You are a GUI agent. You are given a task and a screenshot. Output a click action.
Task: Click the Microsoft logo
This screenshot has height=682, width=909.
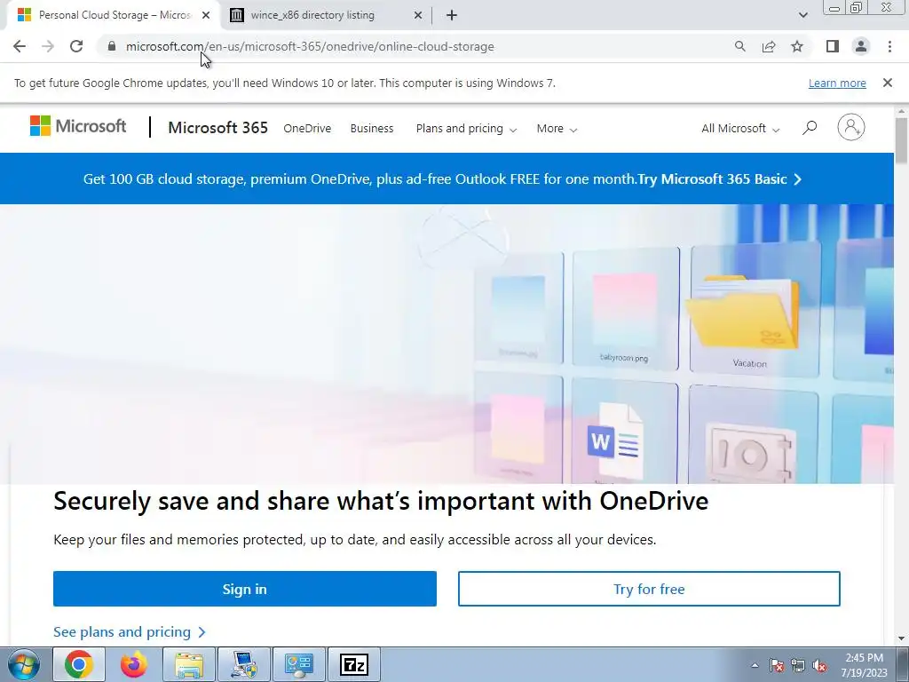coord(78,126)
